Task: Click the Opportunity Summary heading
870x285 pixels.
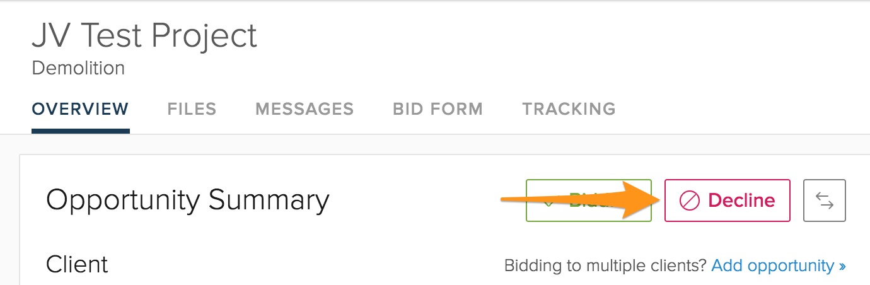Action: (187, 201)
